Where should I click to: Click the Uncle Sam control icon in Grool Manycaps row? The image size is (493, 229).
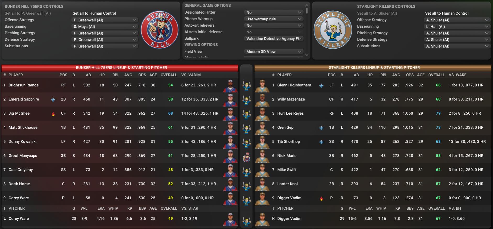[x=246, y=157]
